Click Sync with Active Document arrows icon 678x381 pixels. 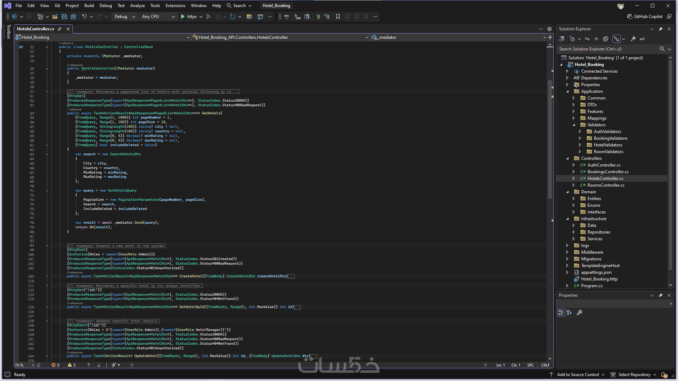coord(587,39)
